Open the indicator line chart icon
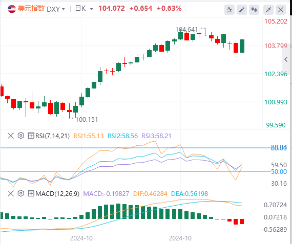This screenshot has height=244, width=292. click(230, 10)
